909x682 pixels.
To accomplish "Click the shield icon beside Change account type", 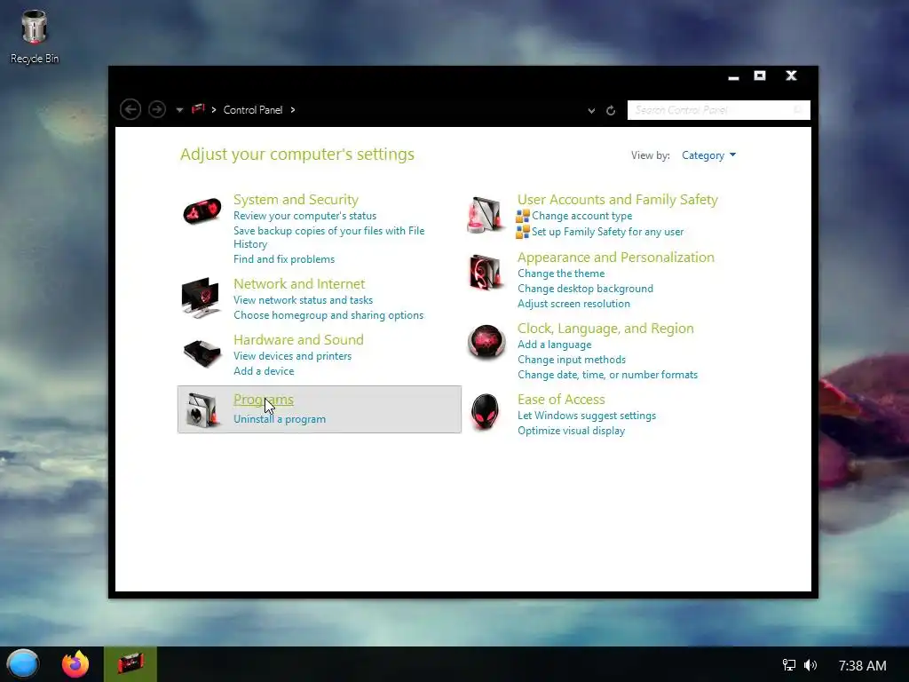I will pos(522,216).
